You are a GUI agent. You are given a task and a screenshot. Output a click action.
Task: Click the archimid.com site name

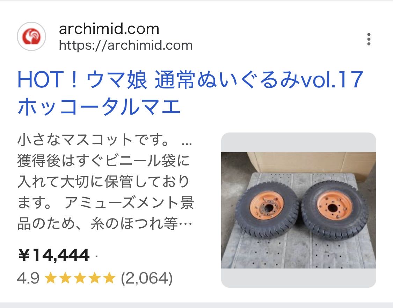109,29
